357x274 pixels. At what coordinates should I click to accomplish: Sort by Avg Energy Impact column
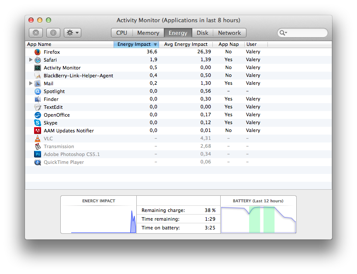[186, 44]
